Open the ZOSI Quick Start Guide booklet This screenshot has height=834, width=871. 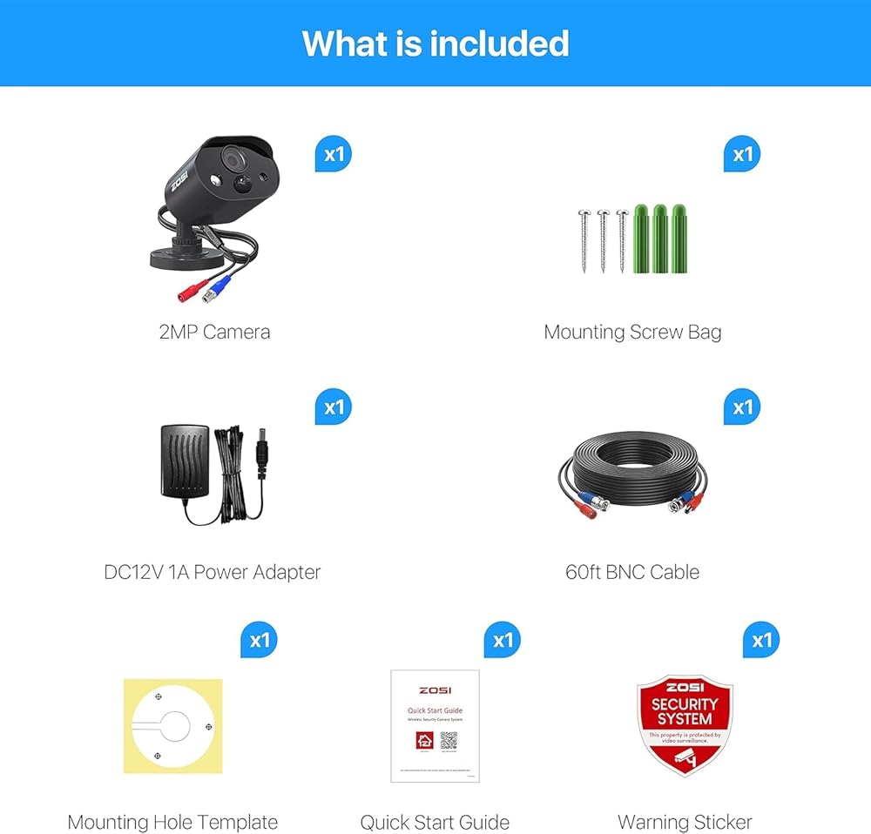coord(435,726)
